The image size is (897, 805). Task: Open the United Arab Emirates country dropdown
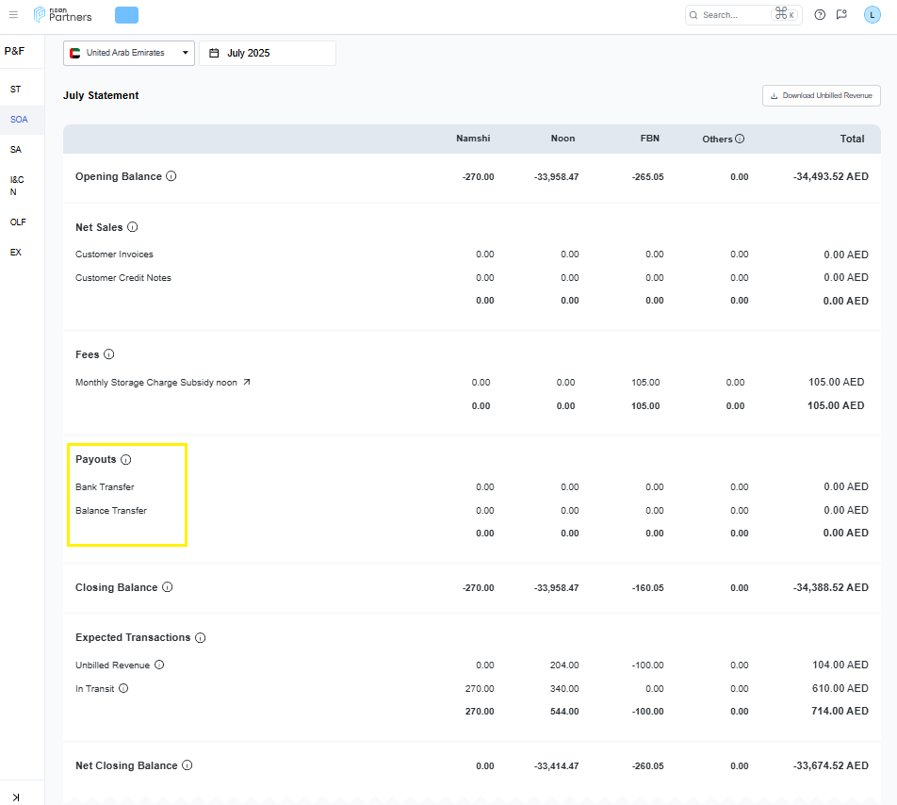129,53
